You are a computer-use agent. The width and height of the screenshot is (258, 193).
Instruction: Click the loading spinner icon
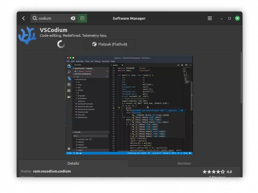61,44
